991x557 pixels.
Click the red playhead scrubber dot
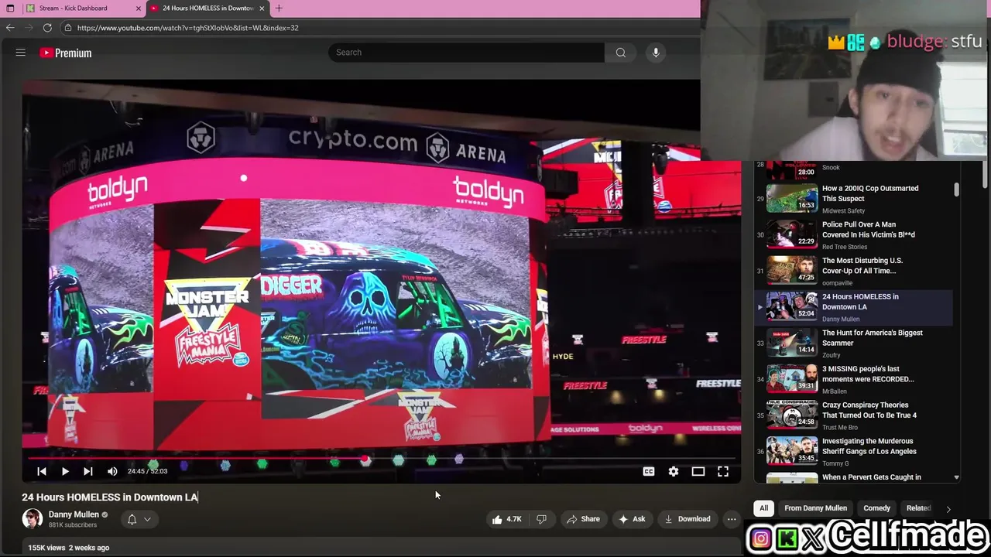click(x=365, y=460)
